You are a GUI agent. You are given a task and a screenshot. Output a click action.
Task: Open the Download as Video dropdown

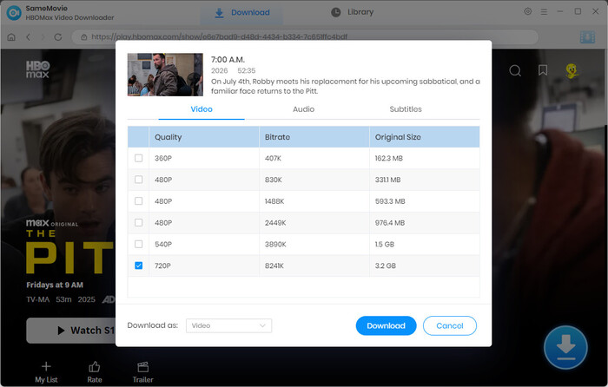(228, 325)
